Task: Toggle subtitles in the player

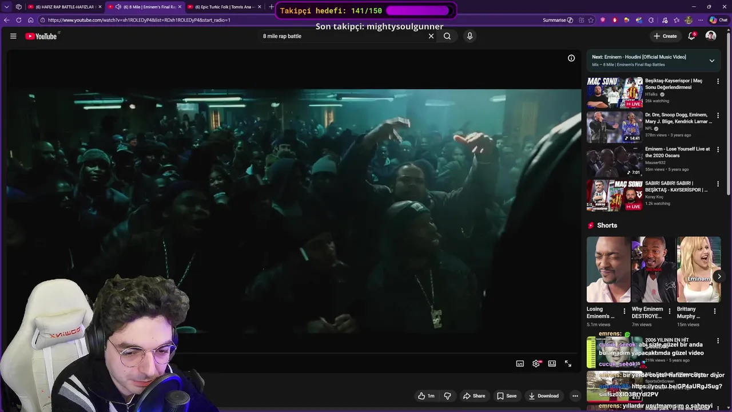Action: coord(520,363)
